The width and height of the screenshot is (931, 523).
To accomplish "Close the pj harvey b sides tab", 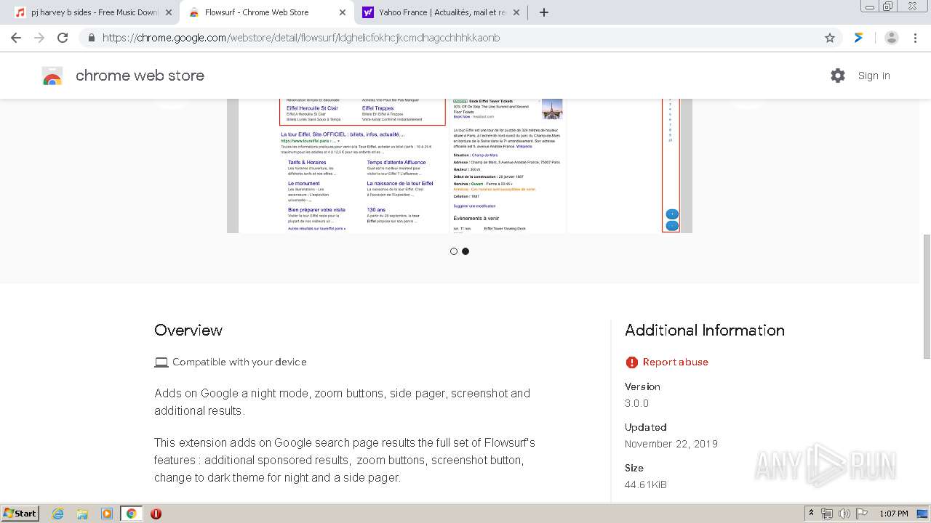I will 169,12.
